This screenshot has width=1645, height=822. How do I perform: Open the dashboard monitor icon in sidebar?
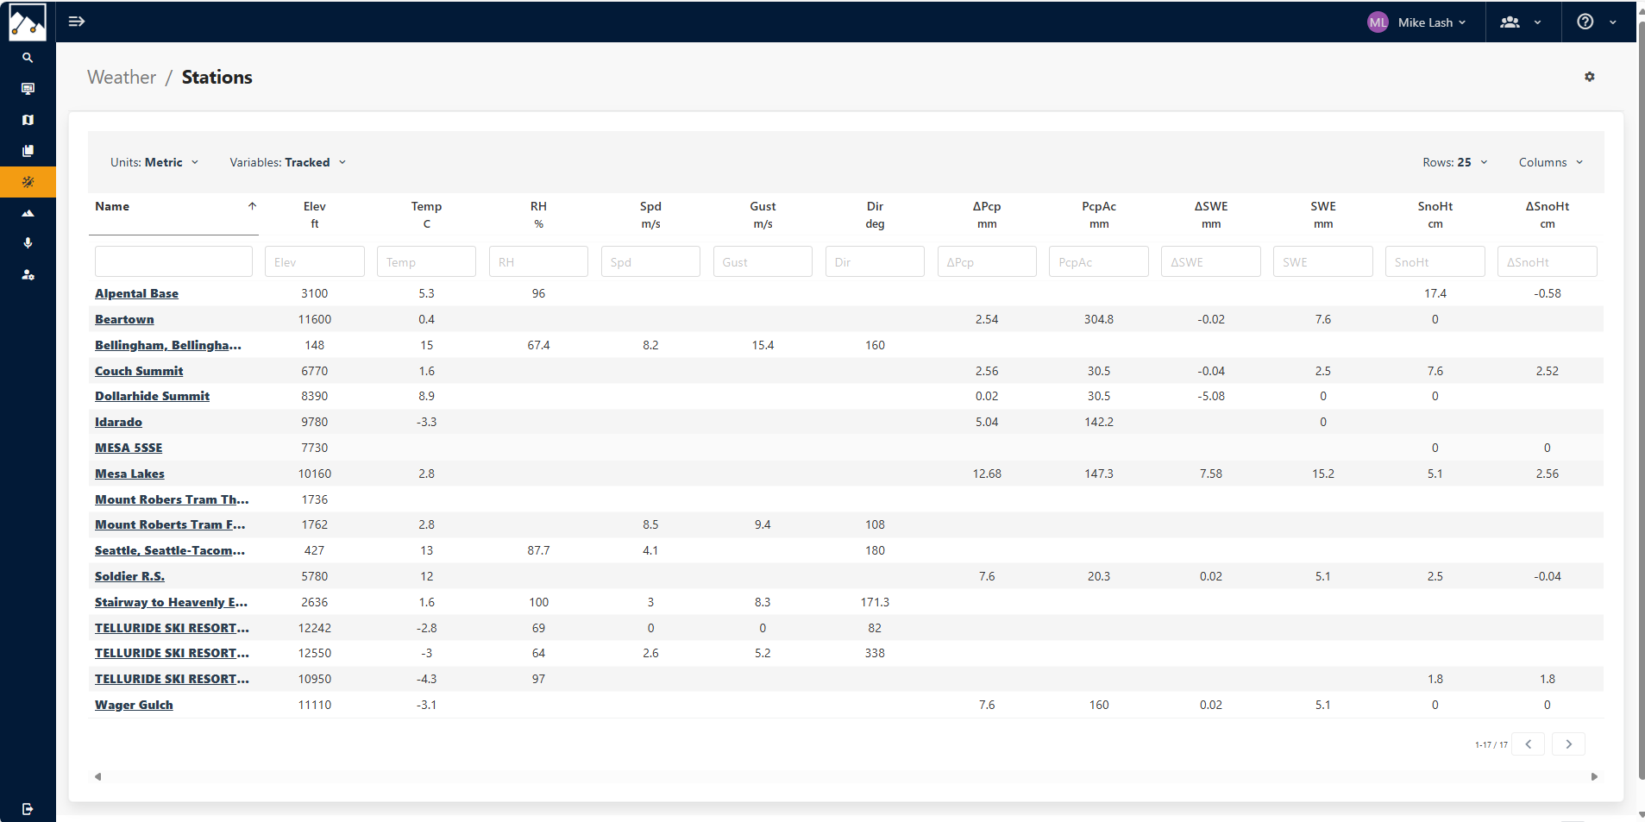click(x=28, y=89)
